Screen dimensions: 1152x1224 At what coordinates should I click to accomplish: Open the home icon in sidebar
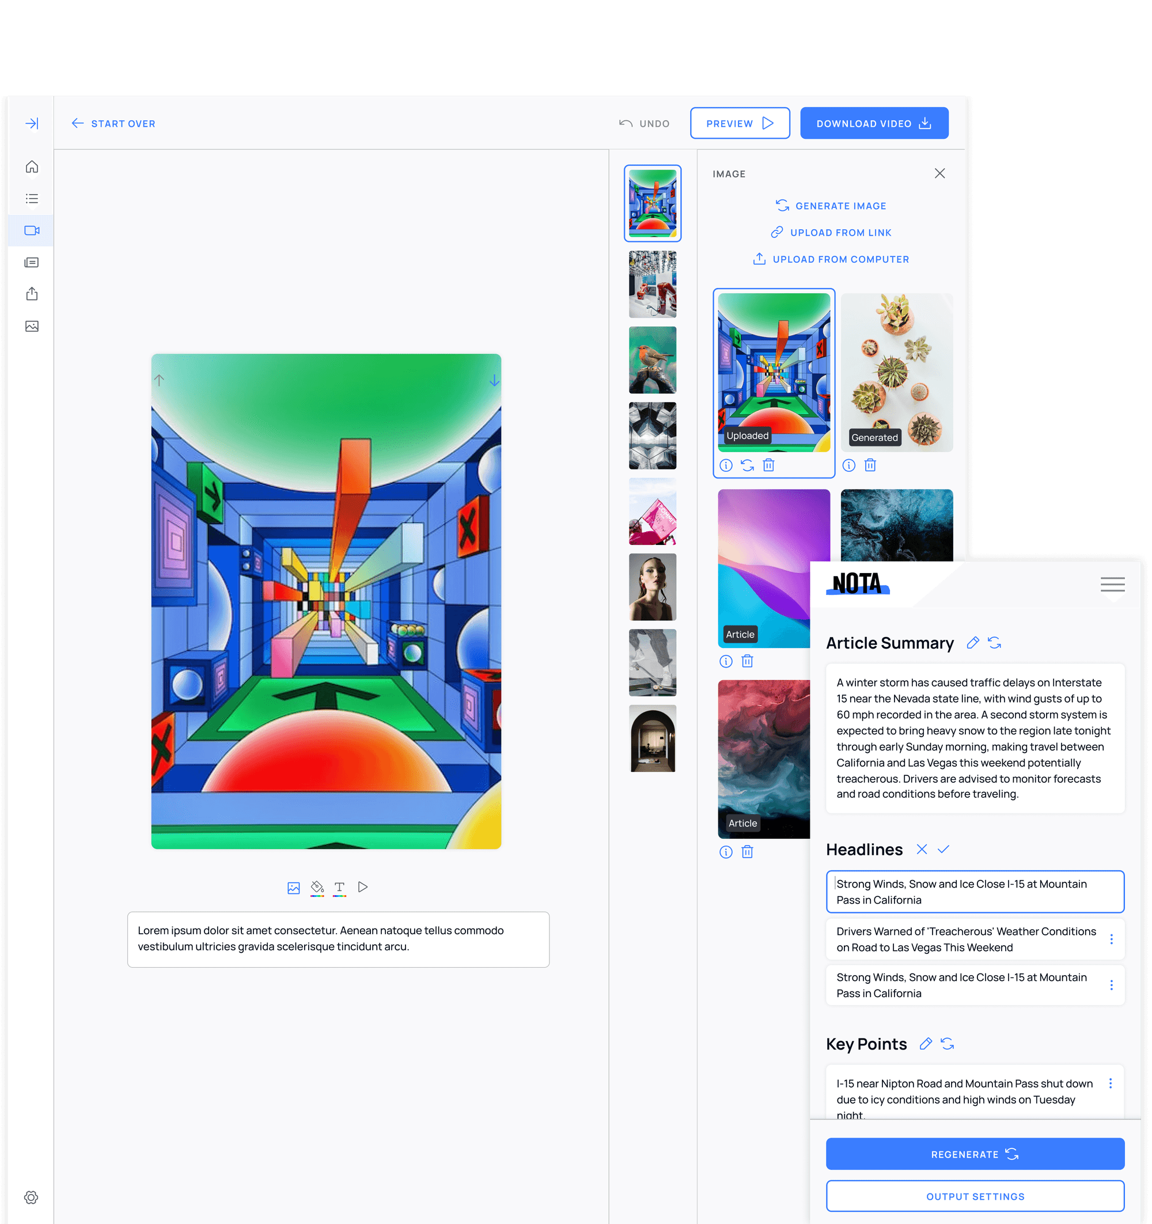[32, 167]
